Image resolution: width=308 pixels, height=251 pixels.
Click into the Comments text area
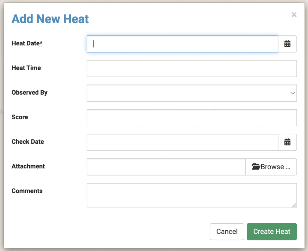click(x=192, y=195)
